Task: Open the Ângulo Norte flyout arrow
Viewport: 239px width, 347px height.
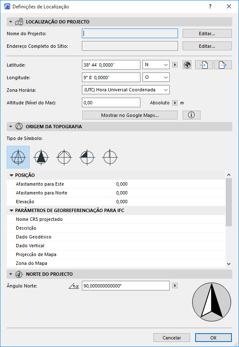Action: pyautogui.click(x=175, y=286)
